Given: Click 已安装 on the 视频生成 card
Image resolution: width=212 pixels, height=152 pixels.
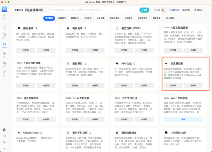Looking at the screenshot, I should 75,50.
